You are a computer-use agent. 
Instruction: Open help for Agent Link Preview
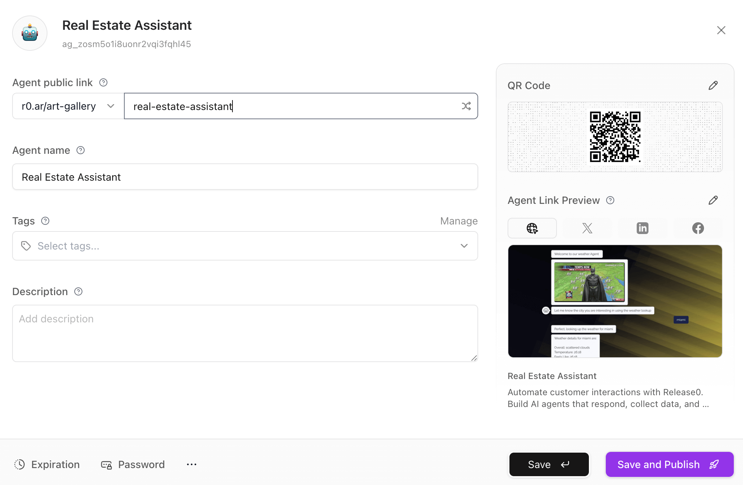click(x=610, y=200)
